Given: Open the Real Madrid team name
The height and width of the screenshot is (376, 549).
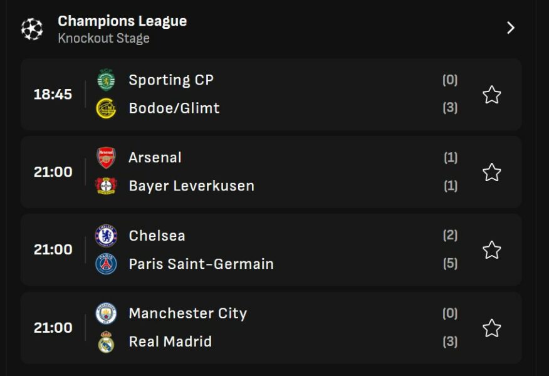Looking at the screenshot, I should [x=170, y=342].
